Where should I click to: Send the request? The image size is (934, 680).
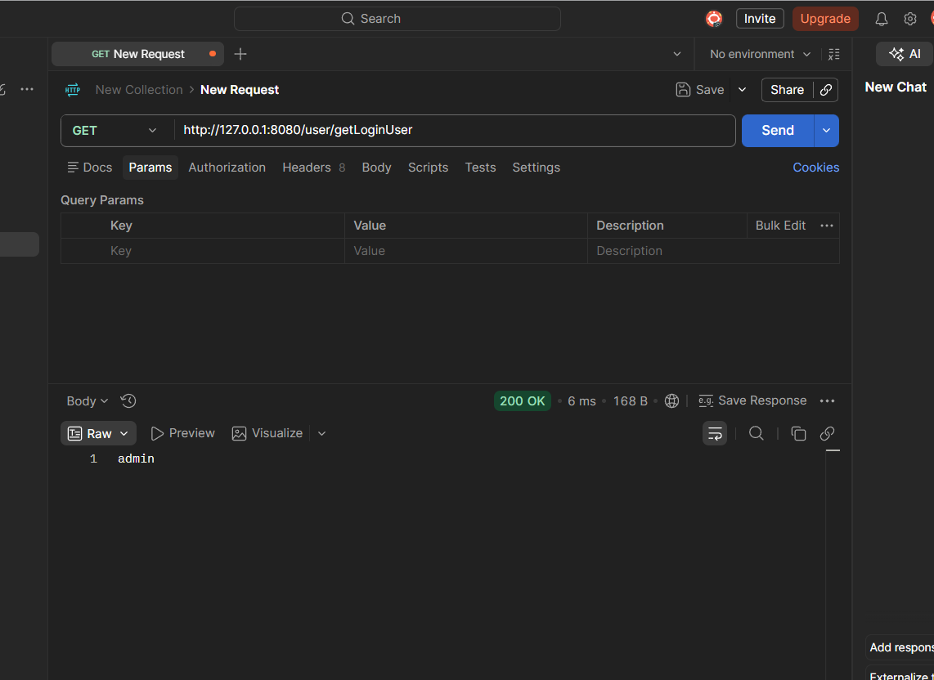click(x=777, y=131)
